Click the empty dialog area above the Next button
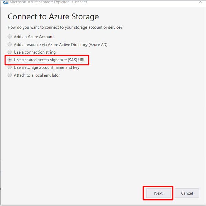Viewport: 206px width, 206px height. (158, 131)
